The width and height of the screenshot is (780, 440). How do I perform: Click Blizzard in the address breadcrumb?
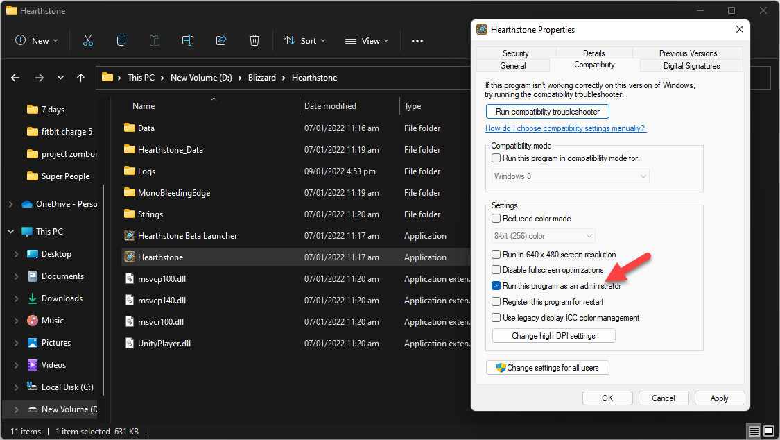[x=261, y=78]
